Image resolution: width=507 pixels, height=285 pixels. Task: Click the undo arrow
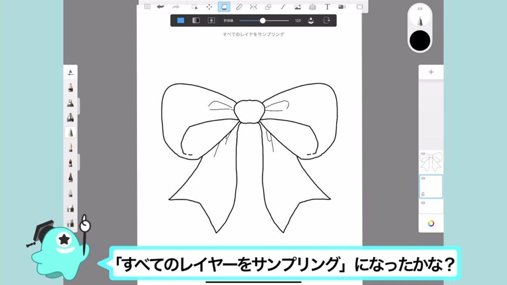point(160,7)
